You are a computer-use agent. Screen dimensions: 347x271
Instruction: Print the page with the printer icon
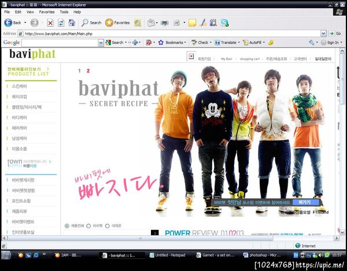(165, 23)
